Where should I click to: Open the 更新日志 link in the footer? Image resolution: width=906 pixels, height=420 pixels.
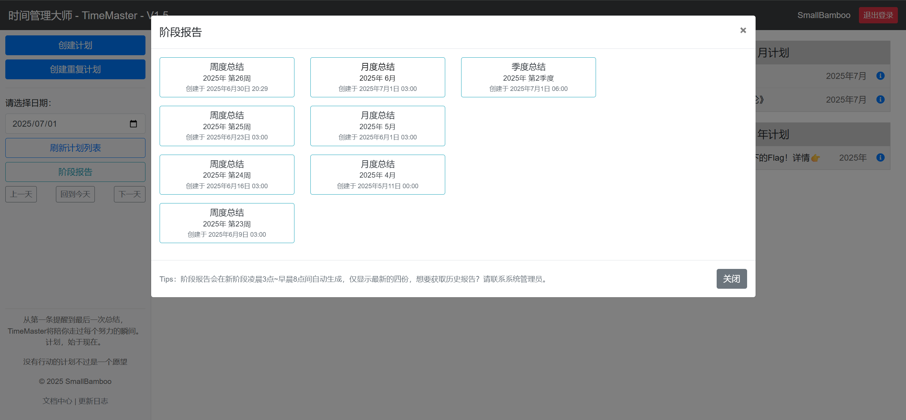[93, 401]
